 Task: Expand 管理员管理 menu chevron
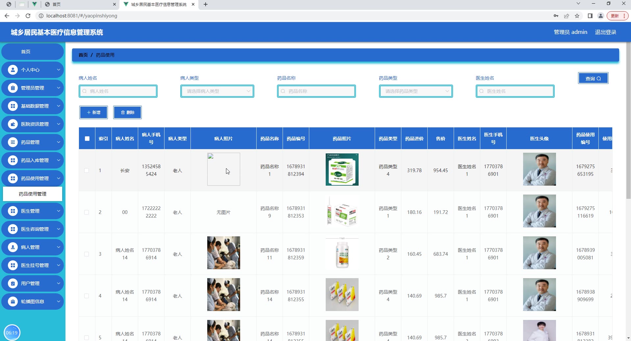pyautogui.click(x=58, y=88)
